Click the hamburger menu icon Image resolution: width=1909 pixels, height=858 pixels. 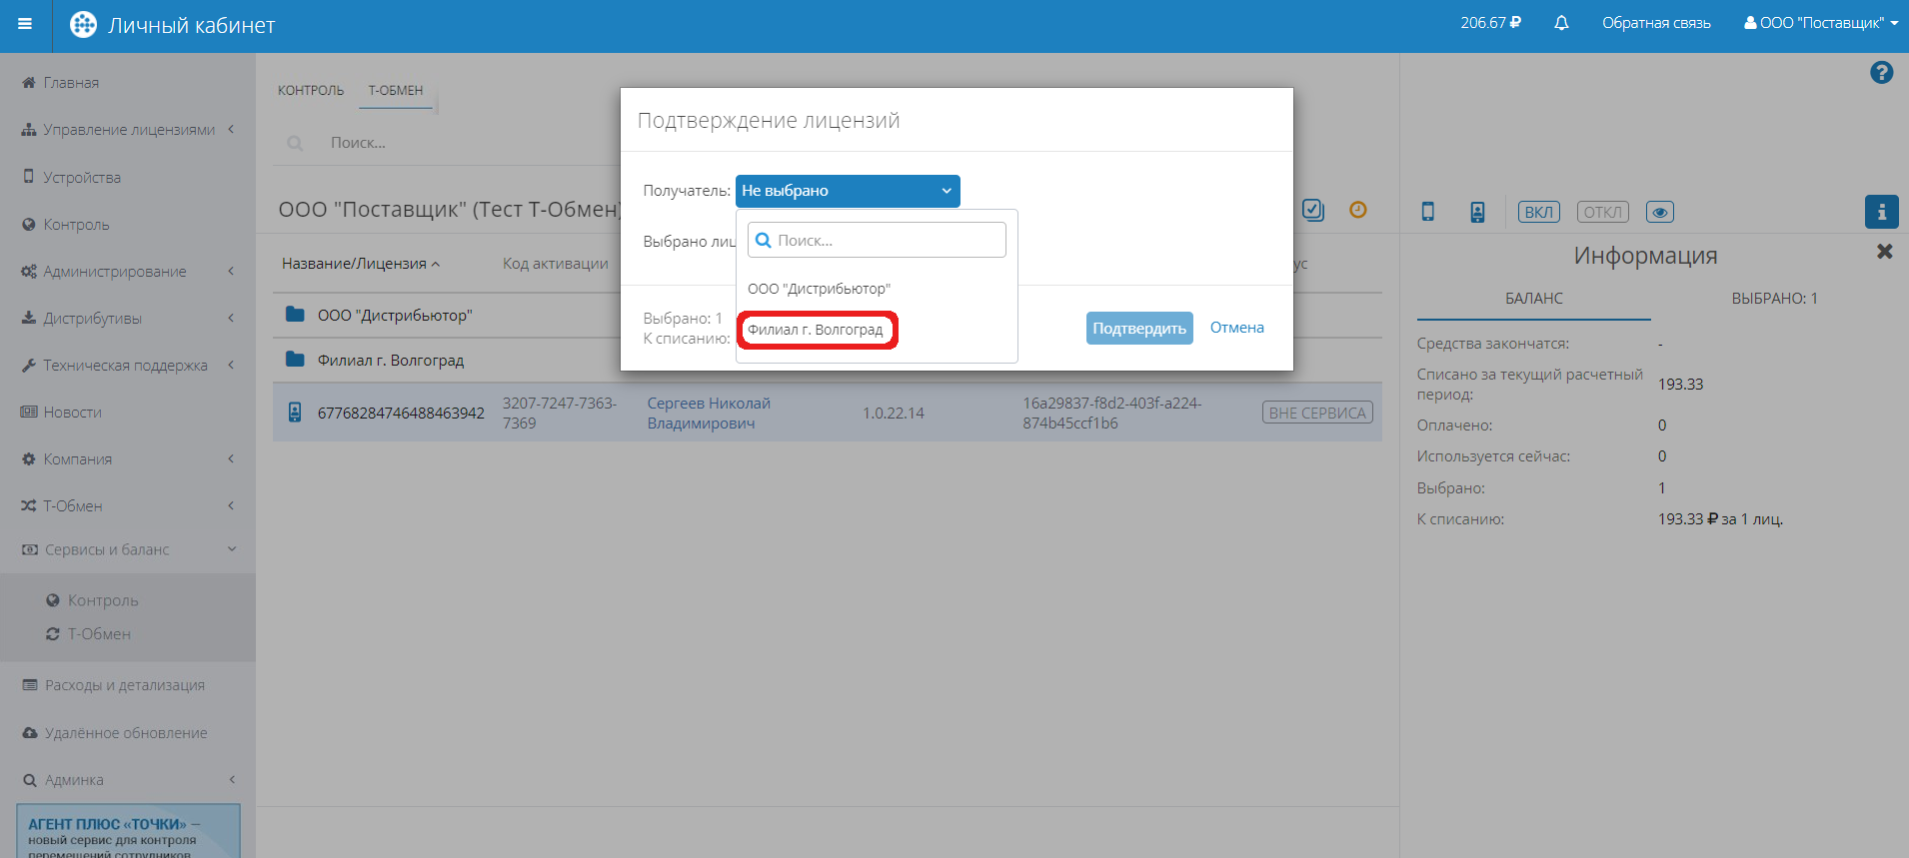pos(25,25)
